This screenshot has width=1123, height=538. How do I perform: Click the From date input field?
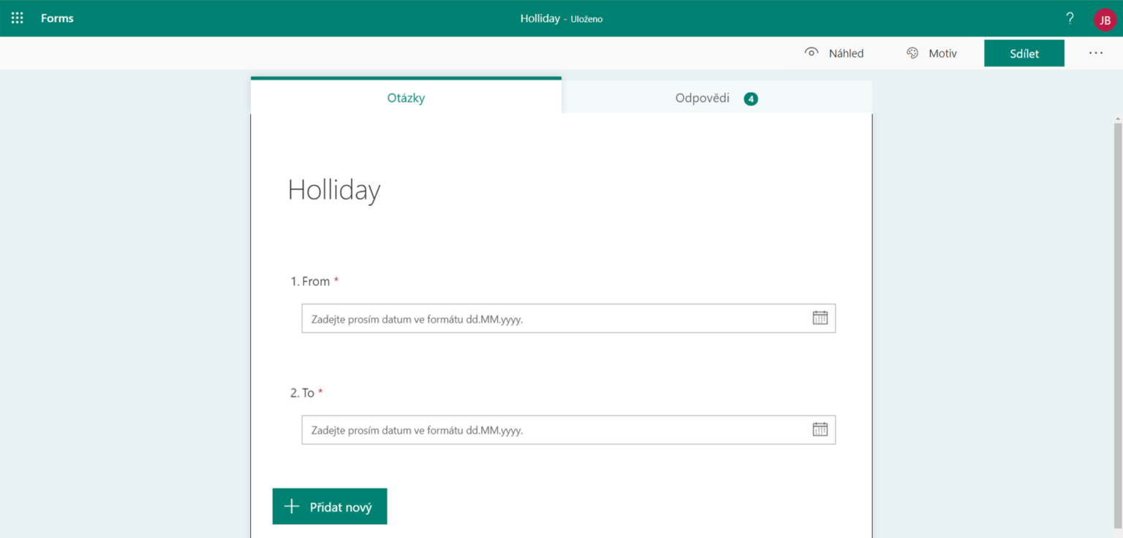tap(556, 319)
